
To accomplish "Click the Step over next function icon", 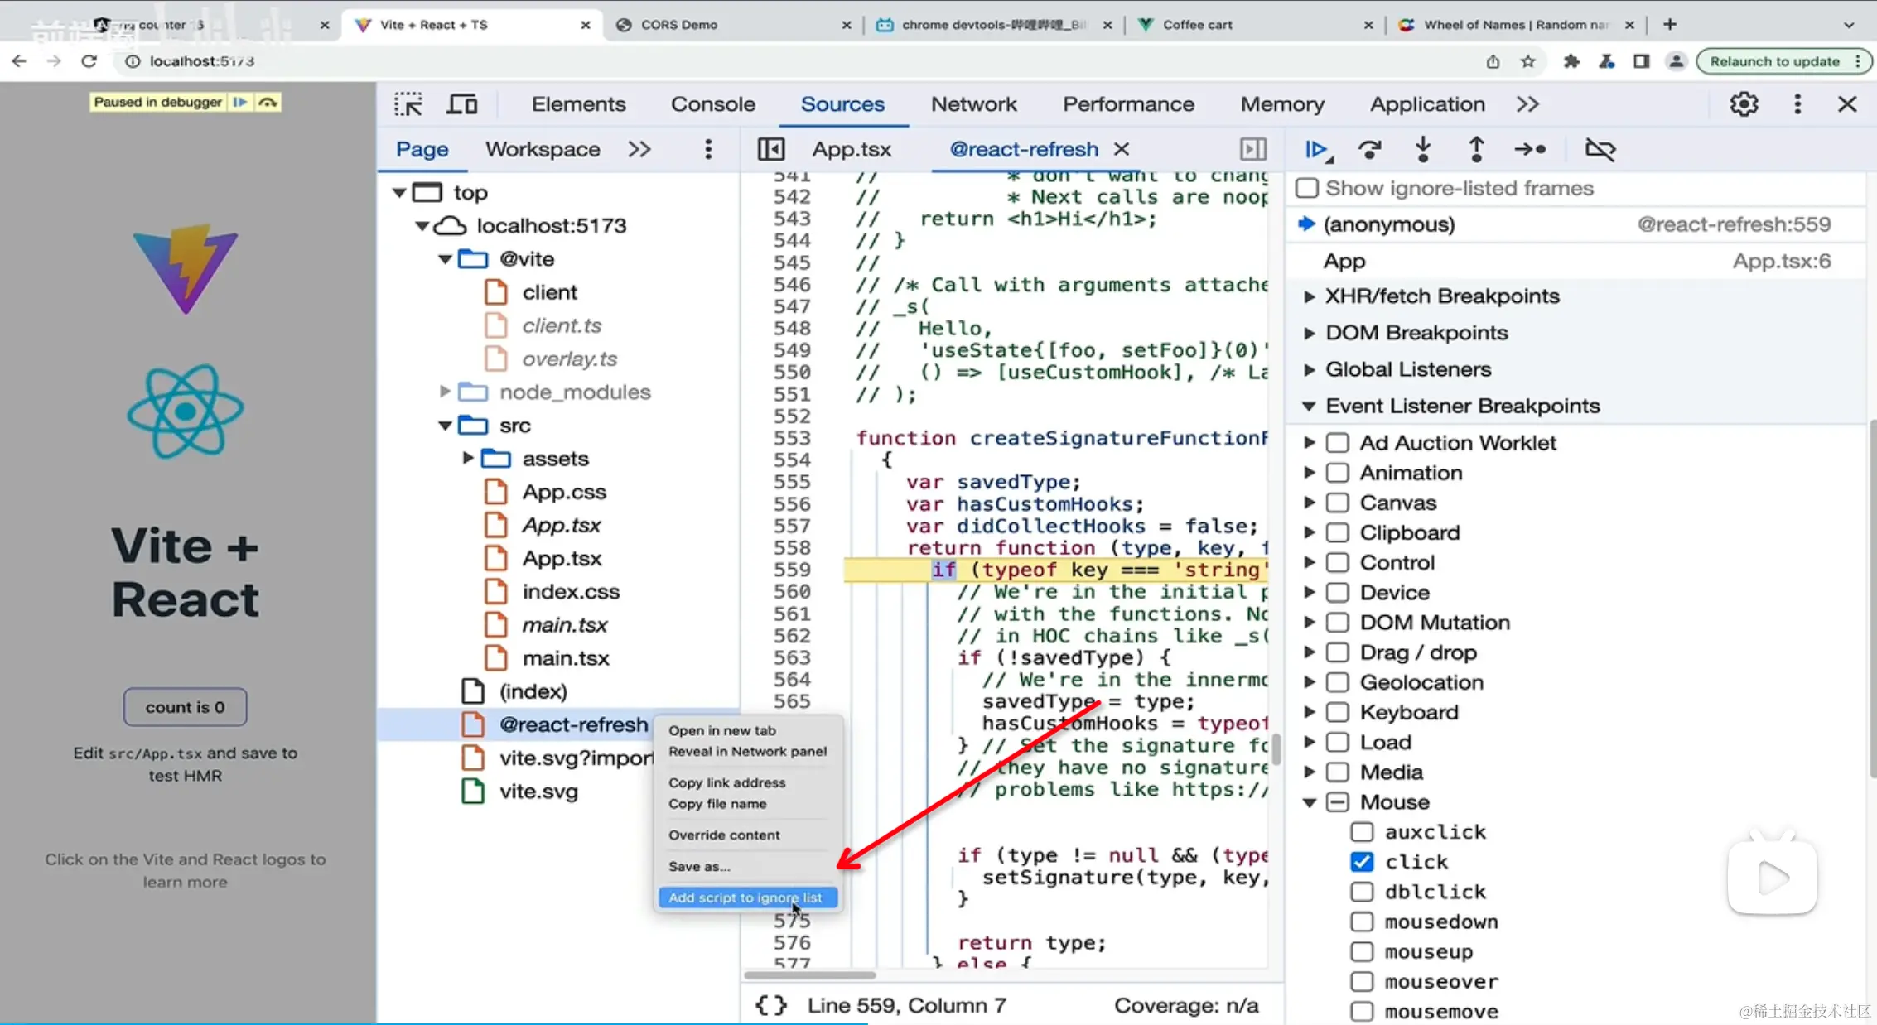I will tap(1369, 149).
